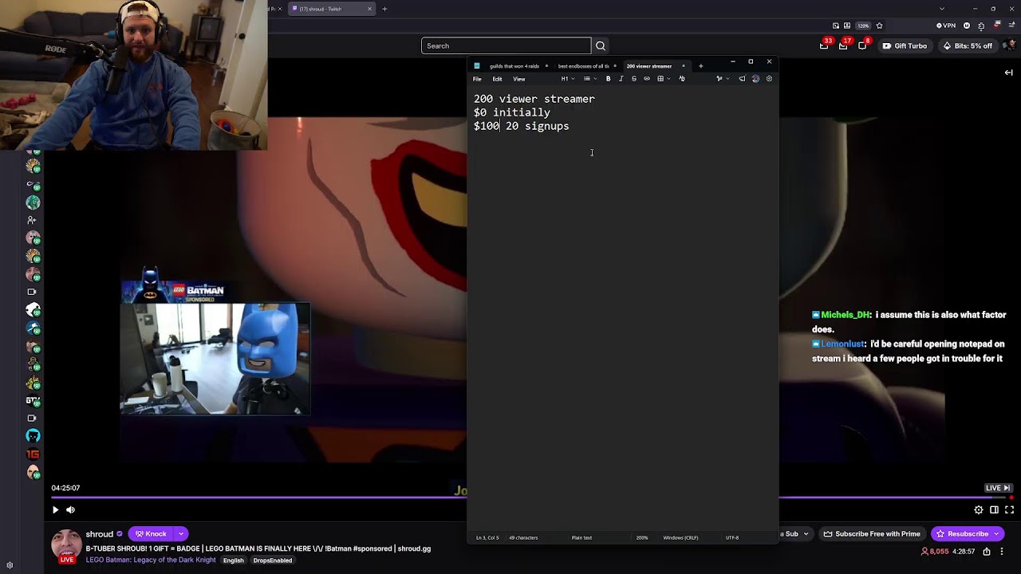Image resolution: width=1021 pixels, height=574 pixels.
Task: Insert a link using Notepad toolbar
Action: (x=647, y=79)
